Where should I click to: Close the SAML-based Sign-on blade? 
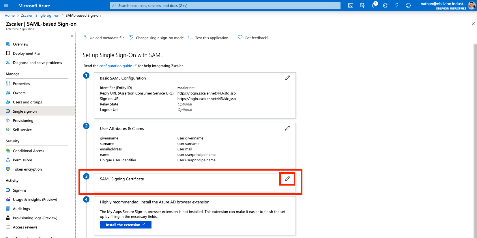[x=473, y=24]
